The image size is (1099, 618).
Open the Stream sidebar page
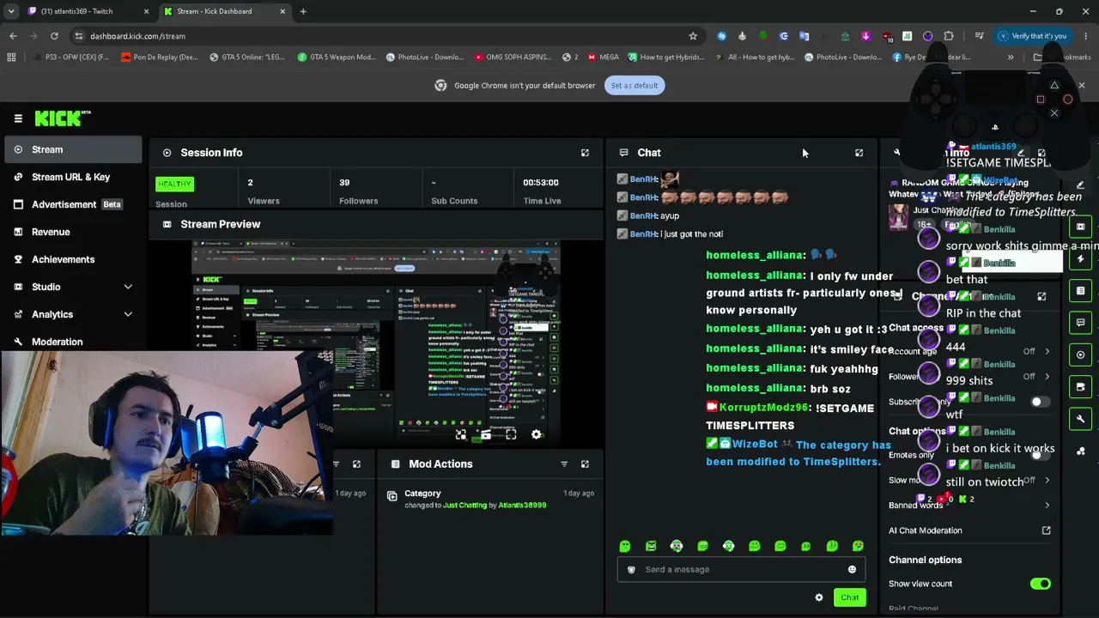click(x=71, y=149)
